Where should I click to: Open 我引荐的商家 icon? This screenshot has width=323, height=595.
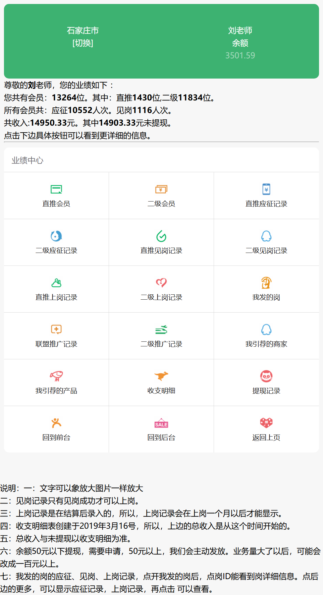[x=266, y=329]
